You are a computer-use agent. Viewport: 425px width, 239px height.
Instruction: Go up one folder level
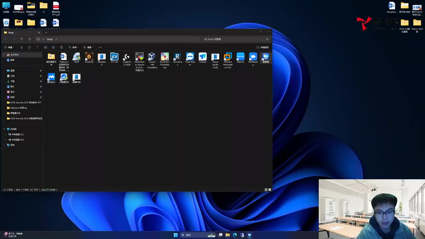(22, 39)
